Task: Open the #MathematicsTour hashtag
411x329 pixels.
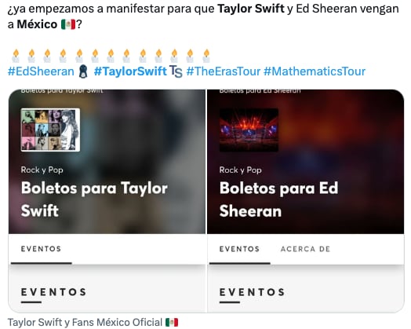Action: tap(315, 71)
